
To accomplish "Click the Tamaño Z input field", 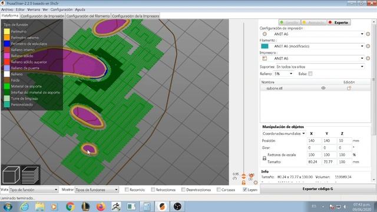I will [345, 162].
